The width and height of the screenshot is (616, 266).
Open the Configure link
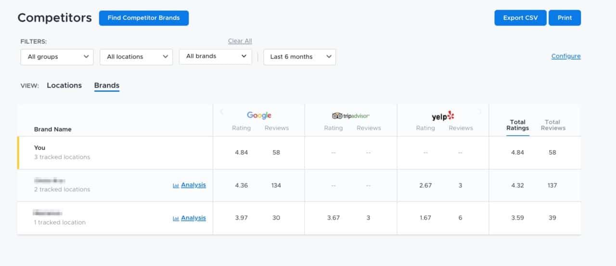click(x=565, y=56)
